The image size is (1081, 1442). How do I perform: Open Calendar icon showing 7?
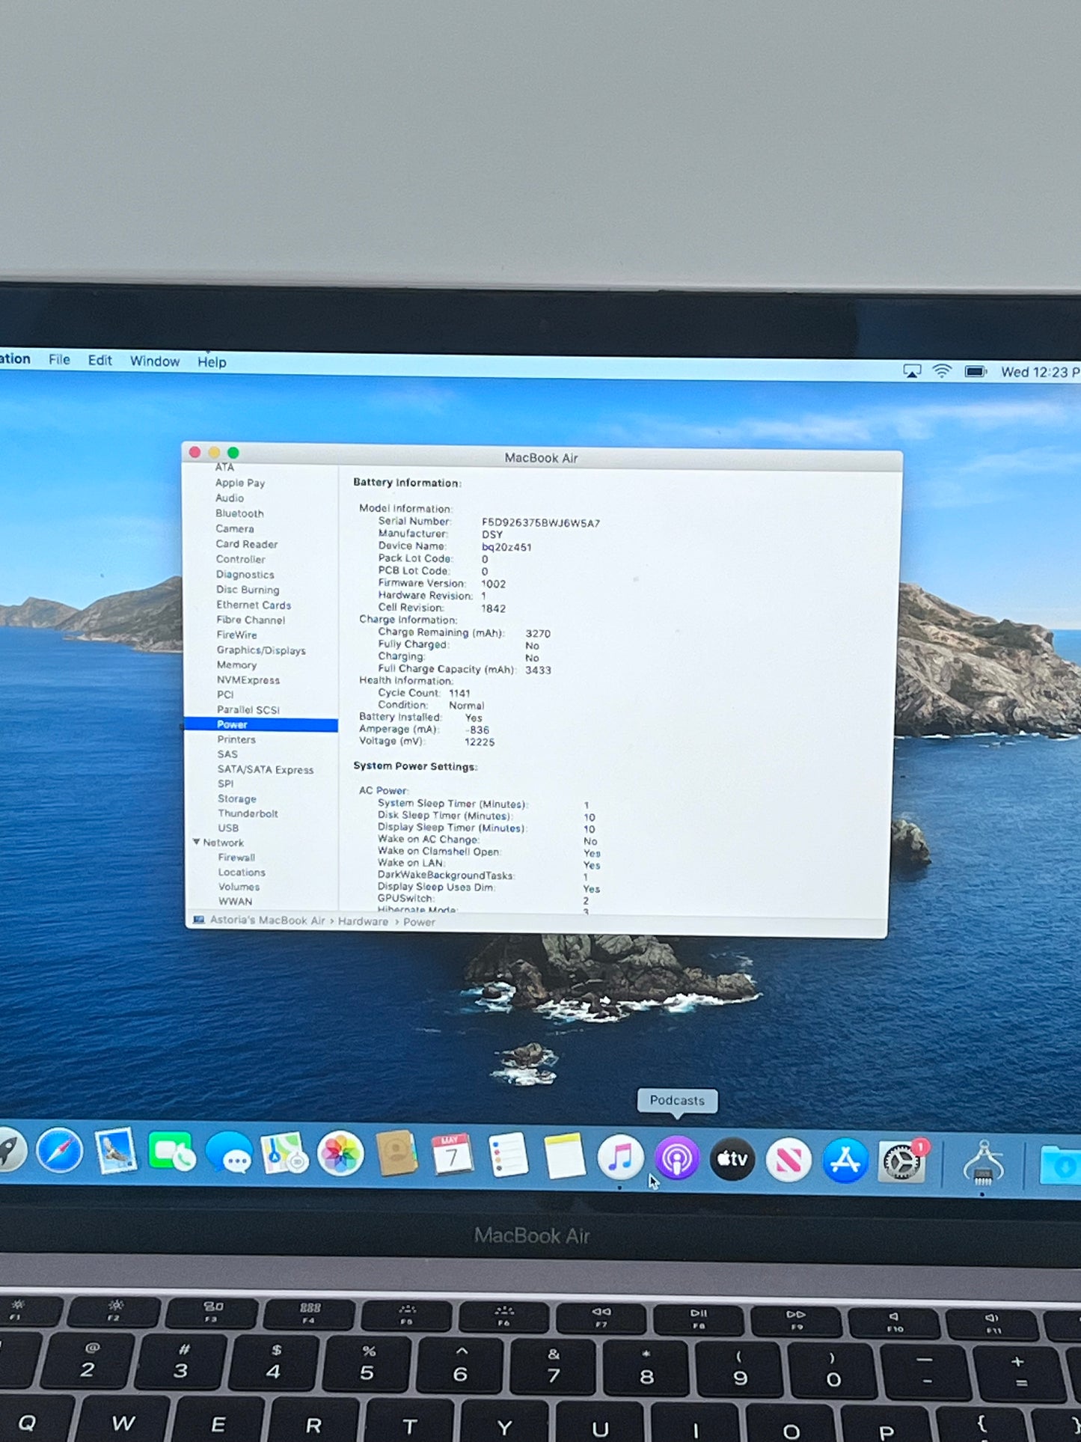(x=452, y=1155)
